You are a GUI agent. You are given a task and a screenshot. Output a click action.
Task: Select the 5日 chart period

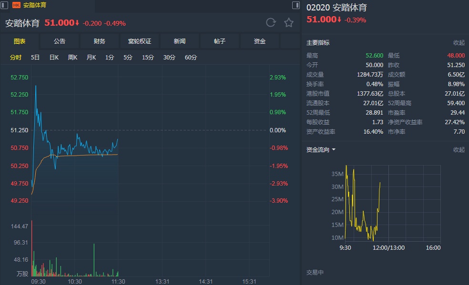point(35,57)
